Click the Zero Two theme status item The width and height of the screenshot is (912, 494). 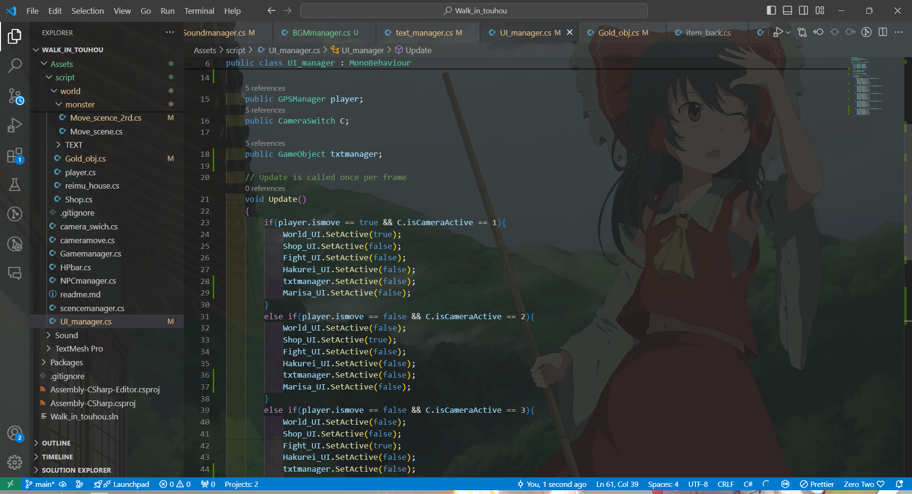[x=864, y=484]
